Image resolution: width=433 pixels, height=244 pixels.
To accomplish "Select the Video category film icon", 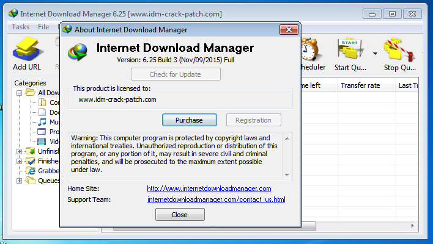I will (42, 142).
